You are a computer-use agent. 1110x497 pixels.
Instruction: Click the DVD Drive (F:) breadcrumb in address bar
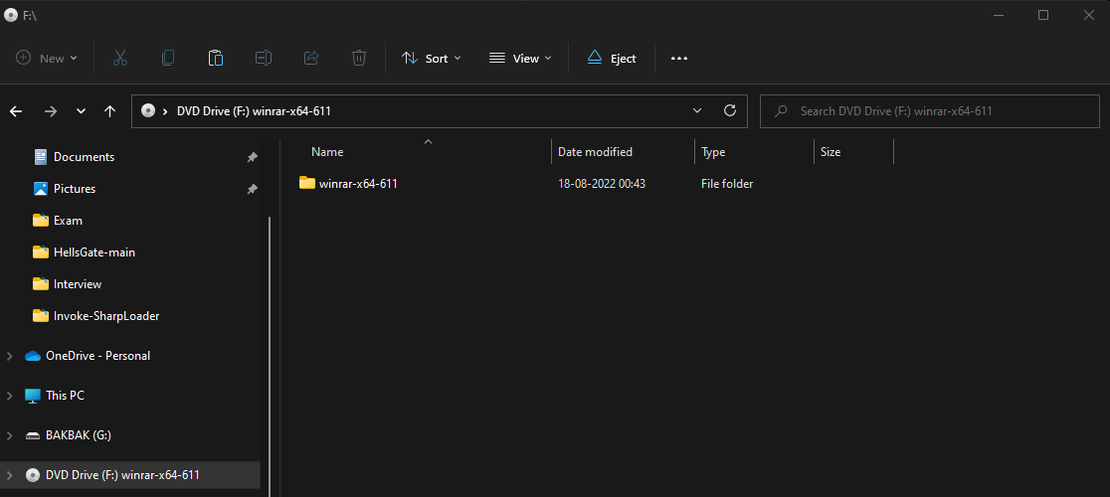[254, 111]
